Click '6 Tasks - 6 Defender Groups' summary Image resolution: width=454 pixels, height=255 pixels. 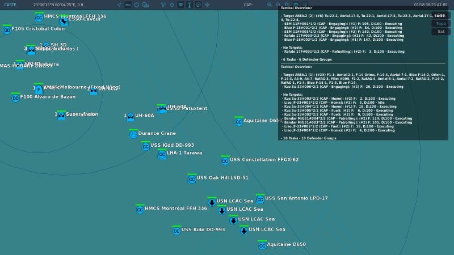(x=306, y=59)
